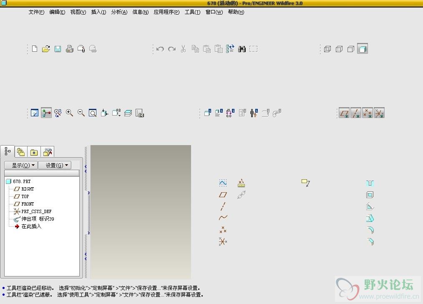Click the zoom out magnifier
The width and height of the screenshot is (423, 304).
(x=81, y=113)
